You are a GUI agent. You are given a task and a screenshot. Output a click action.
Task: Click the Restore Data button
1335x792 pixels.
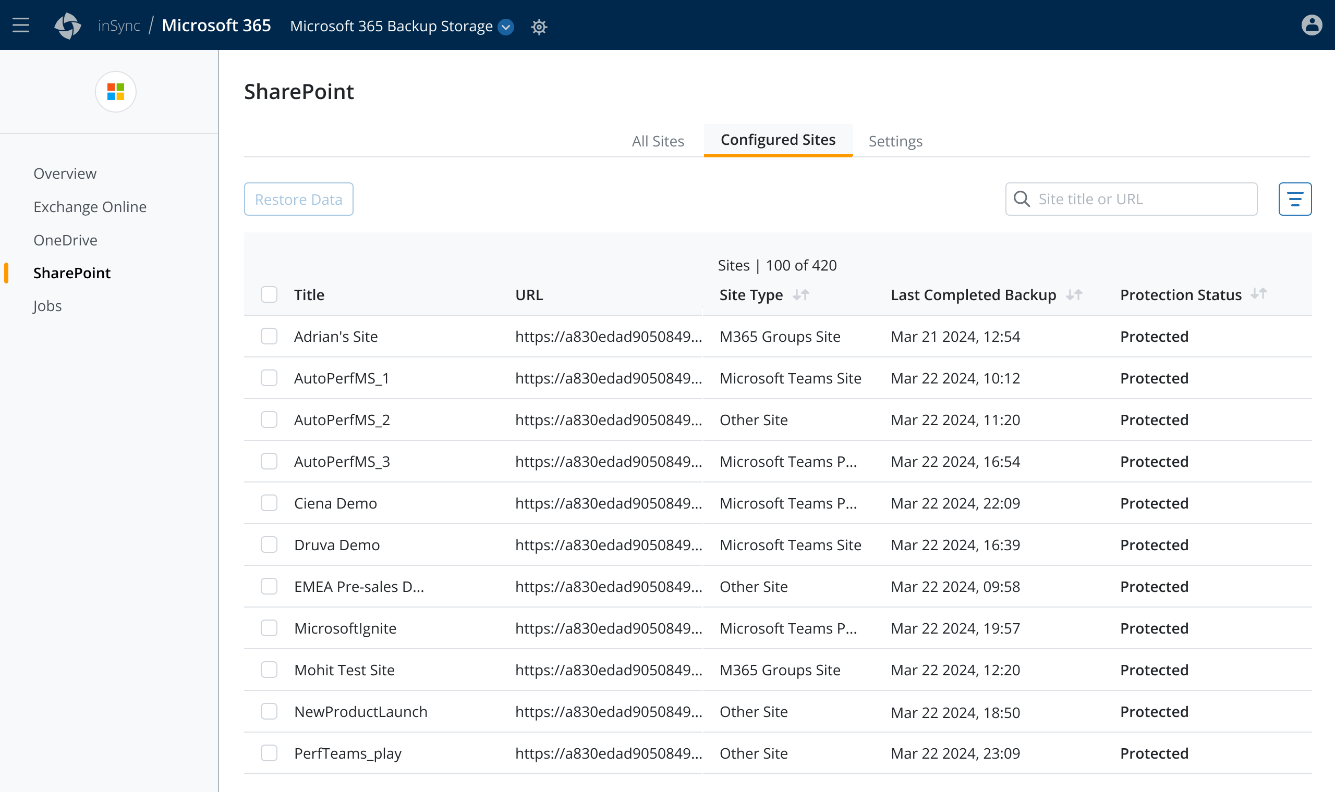click(x=298, y=199)
